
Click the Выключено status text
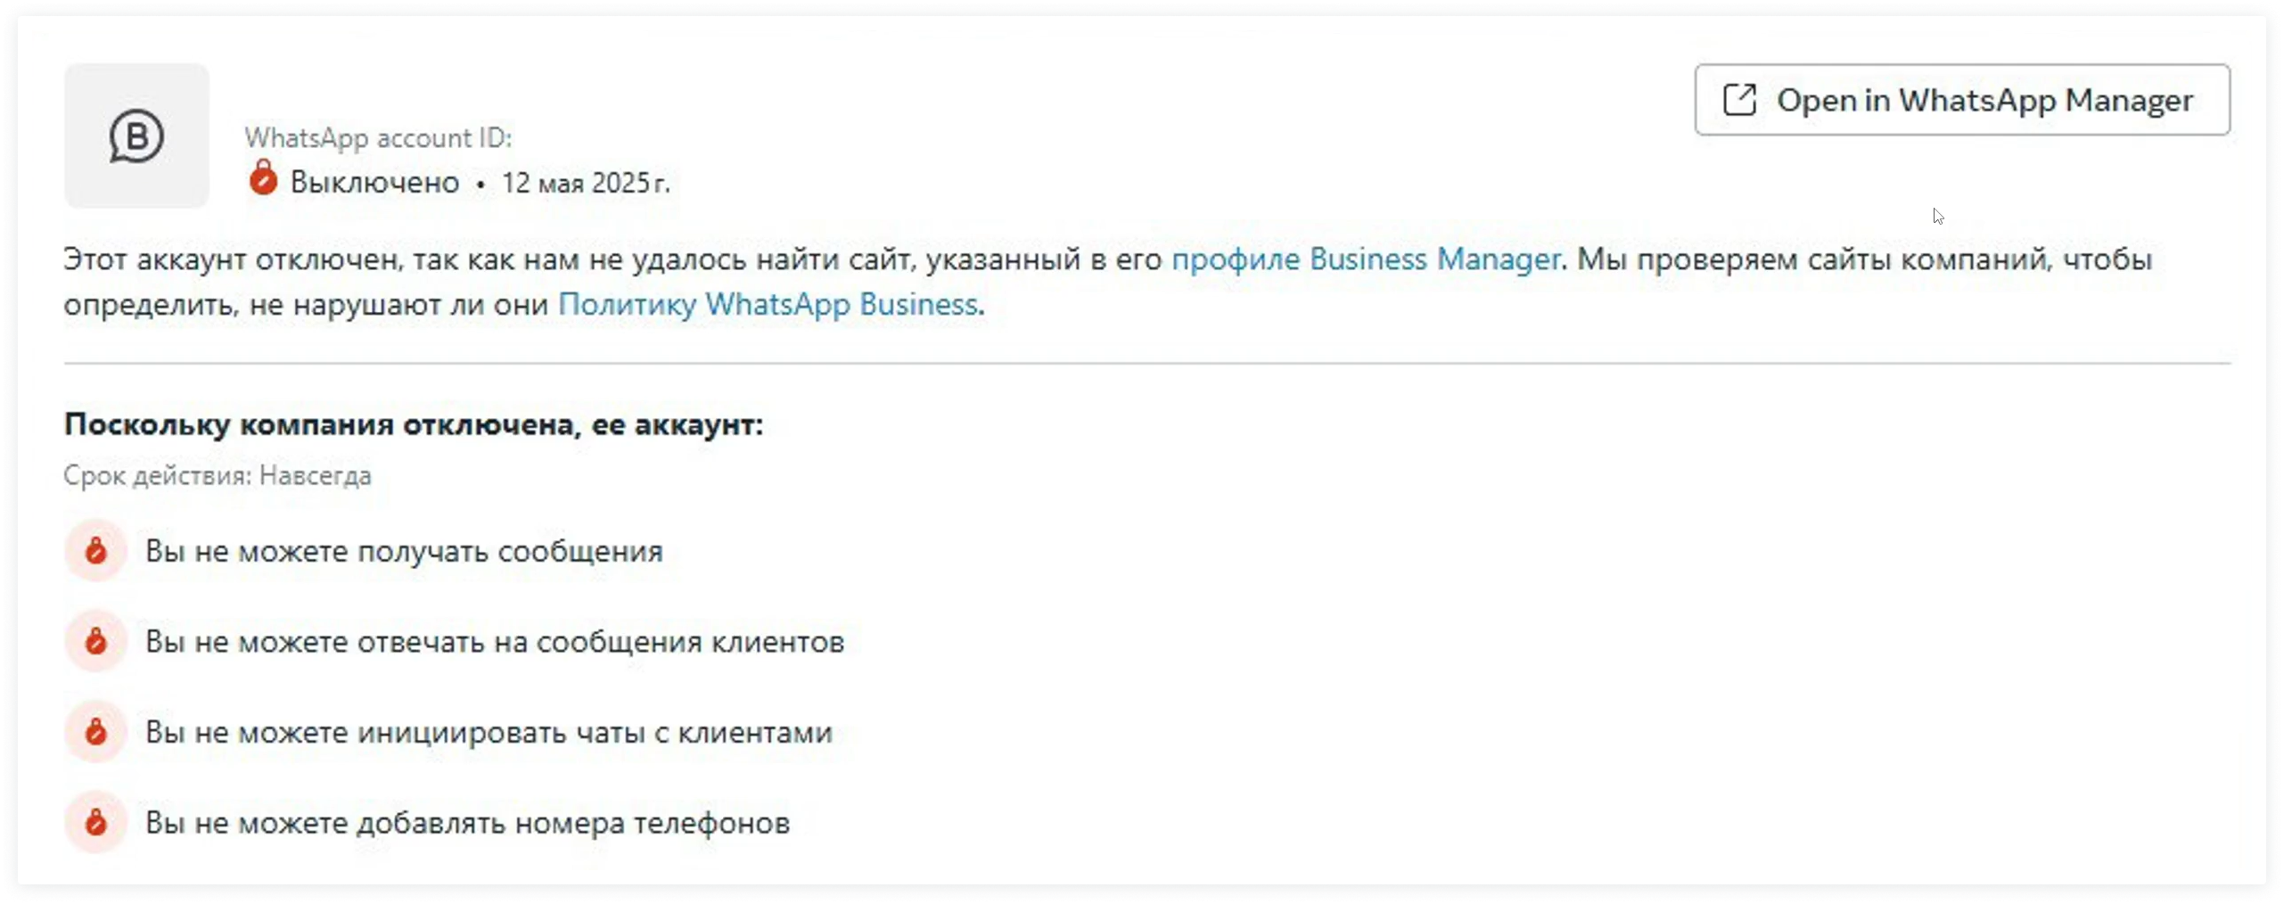(x=374, y=183)
